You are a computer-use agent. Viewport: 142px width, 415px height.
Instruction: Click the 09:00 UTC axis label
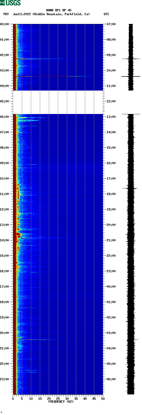pos(111,55)
